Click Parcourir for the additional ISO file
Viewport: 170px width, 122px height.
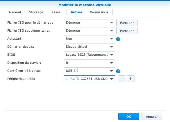[x=127, y=31]
